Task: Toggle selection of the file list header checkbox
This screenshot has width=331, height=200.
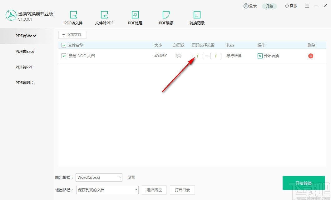Action: 63,45
